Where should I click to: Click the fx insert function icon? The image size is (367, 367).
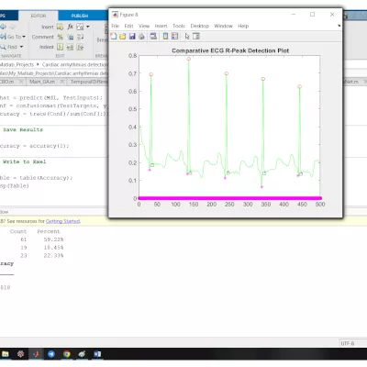(70, 27)
